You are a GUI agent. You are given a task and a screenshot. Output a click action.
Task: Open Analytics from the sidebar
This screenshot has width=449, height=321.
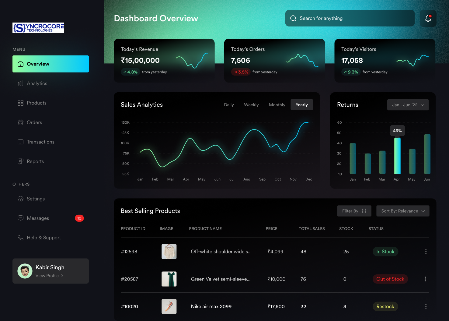[37, 83]
